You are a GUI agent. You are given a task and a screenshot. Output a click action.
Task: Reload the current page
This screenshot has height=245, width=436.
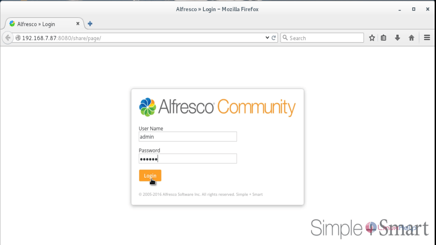(x=274, y=38)
